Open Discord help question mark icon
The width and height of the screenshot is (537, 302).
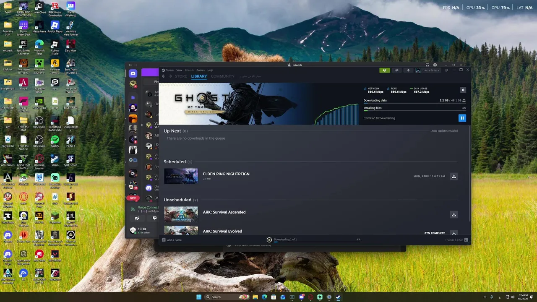[x=435, y=65]
